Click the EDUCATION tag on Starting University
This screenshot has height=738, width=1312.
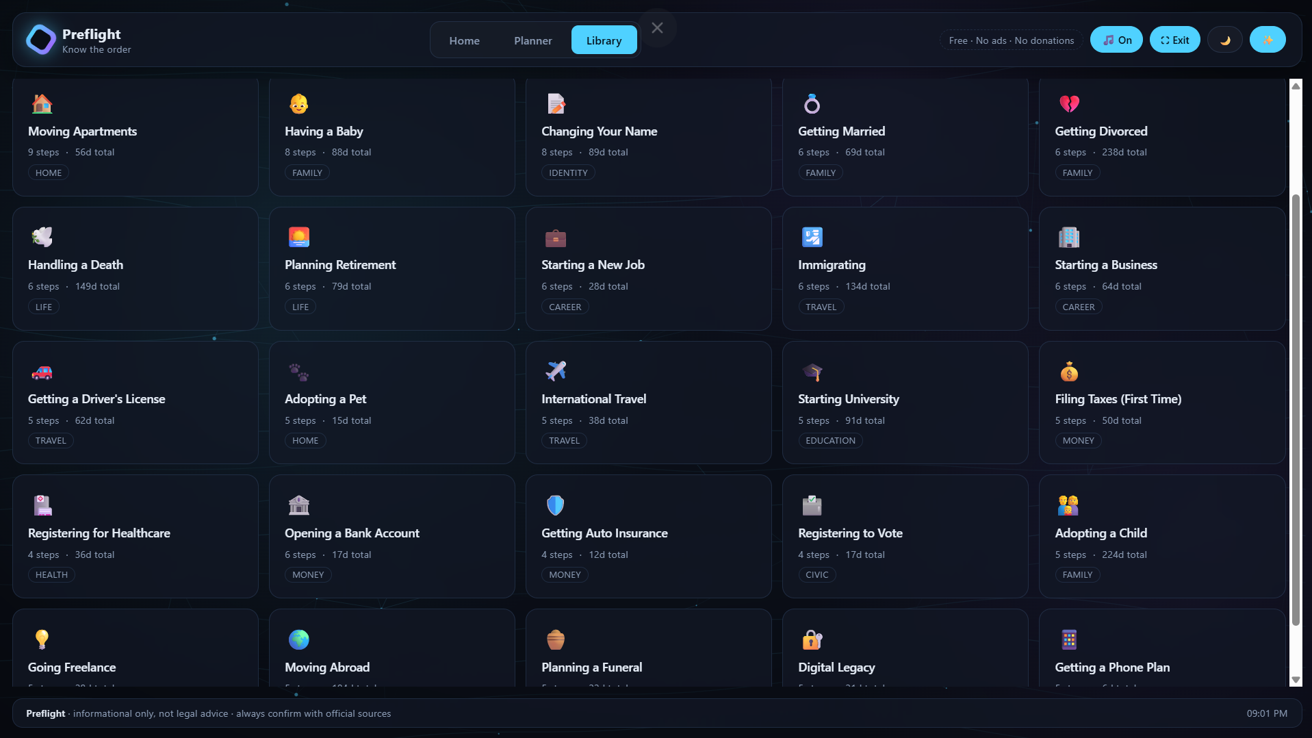pos(830,440)
